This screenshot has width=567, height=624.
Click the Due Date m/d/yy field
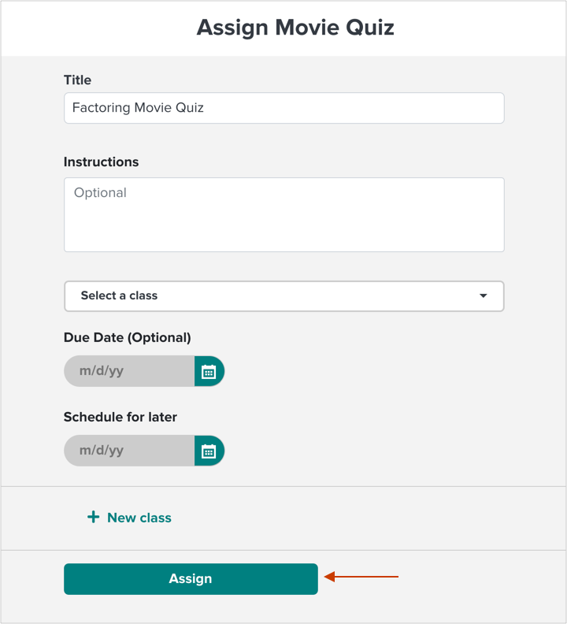[129, 371]
